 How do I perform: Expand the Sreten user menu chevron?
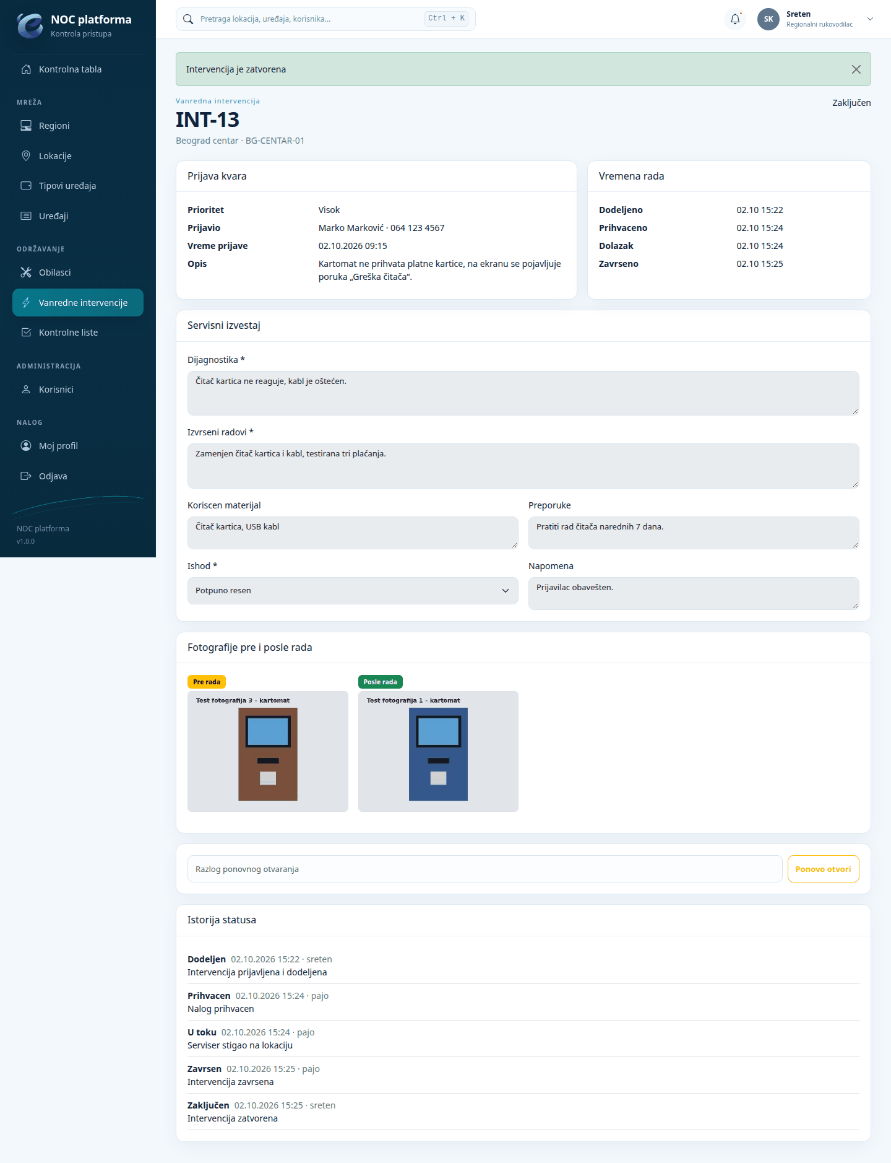point(870,19)
